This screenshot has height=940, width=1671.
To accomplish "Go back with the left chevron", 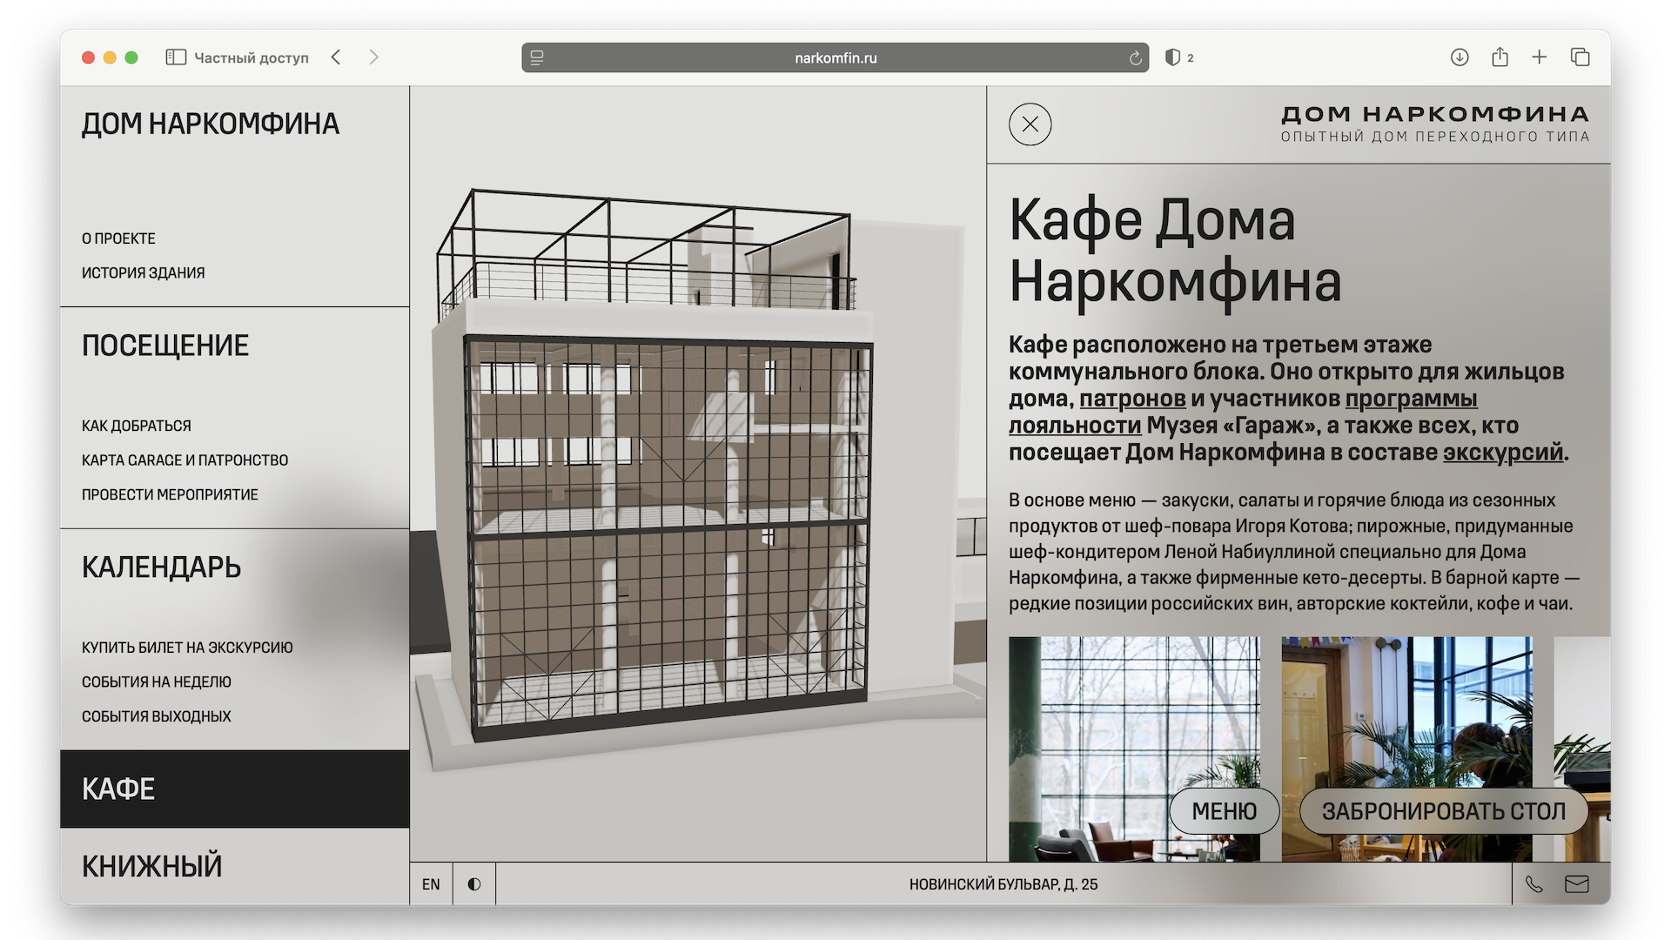I will [336, 57].
